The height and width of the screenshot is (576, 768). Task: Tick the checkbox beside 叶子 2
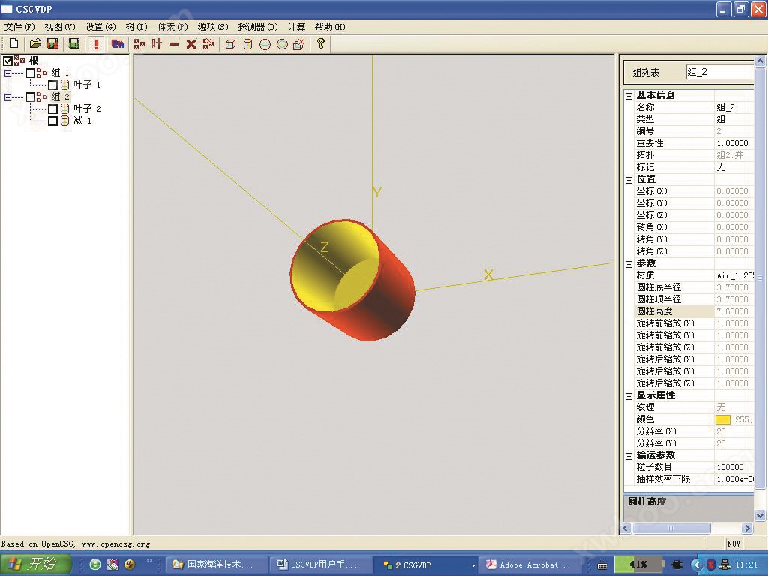click(53, 109)
